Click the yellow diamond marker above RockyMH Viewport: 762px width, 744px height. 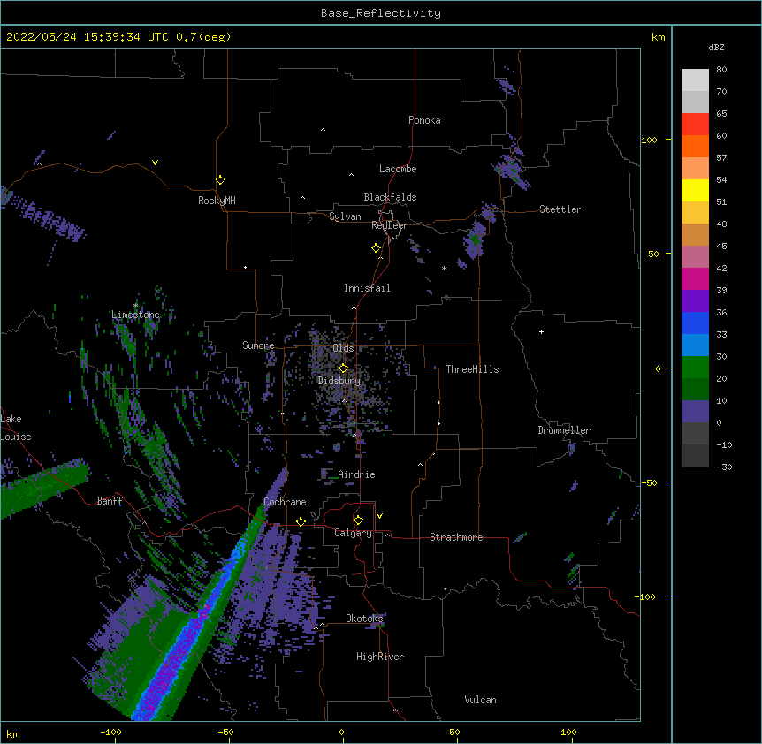point(220,180)
